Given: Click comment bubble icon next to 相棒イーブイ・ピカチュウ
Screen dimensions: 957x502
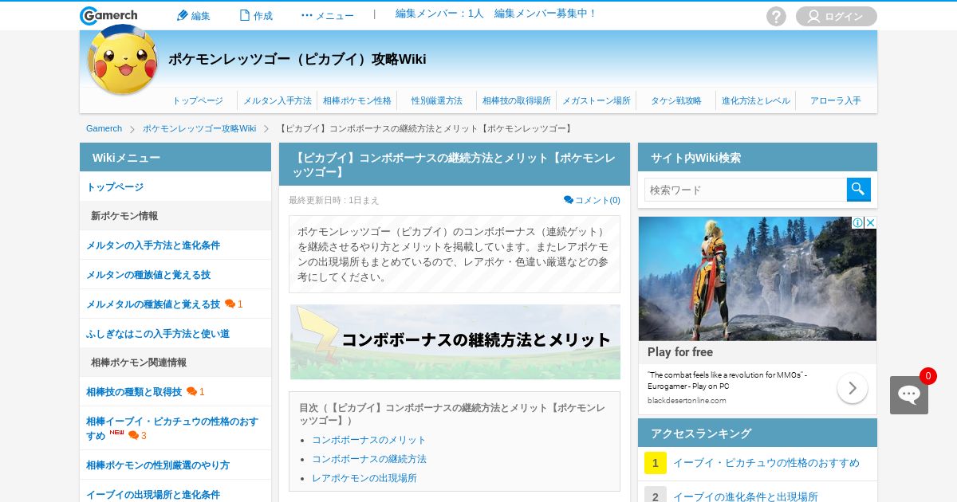Looking at the screenshot, I should coord(133,435).
